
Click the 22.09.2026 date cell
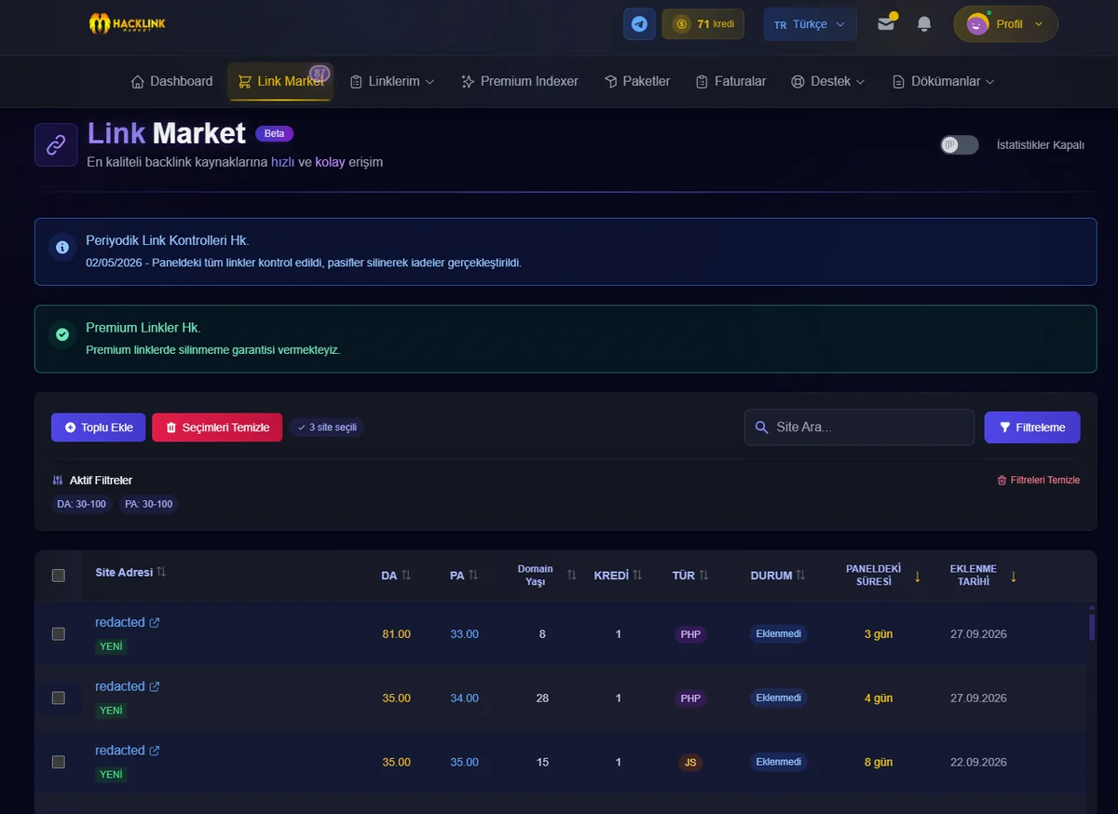(978, 762)
